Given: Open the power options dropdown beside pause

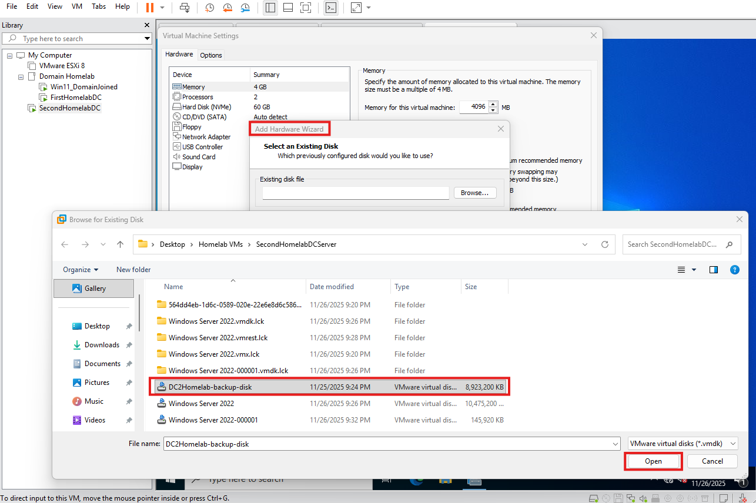Looking at the screenshot, I should (162, 8).
